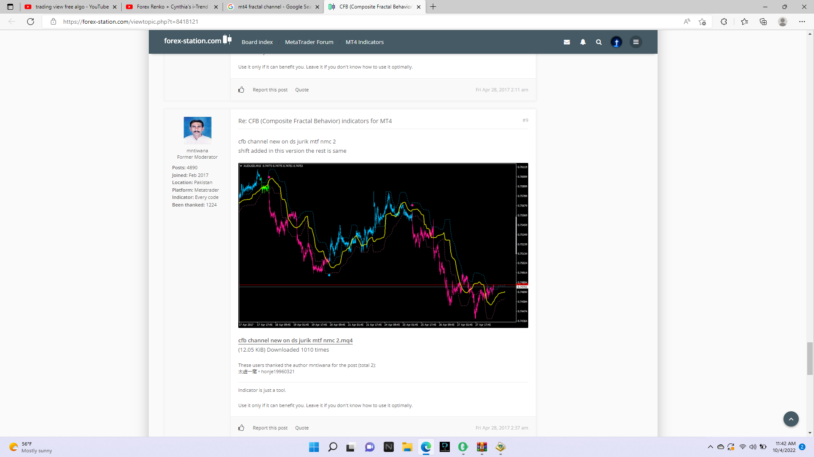The image size is (814, 457).
Task: Switch to trading view free algo YouTube tab
Action: pyautogui.click(x=71, y=7)
